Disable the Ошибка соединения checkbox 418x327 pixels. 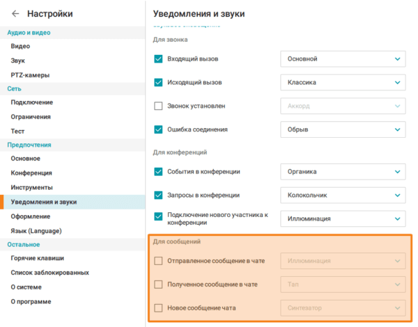pyautogui.click(x=158, y=129)
